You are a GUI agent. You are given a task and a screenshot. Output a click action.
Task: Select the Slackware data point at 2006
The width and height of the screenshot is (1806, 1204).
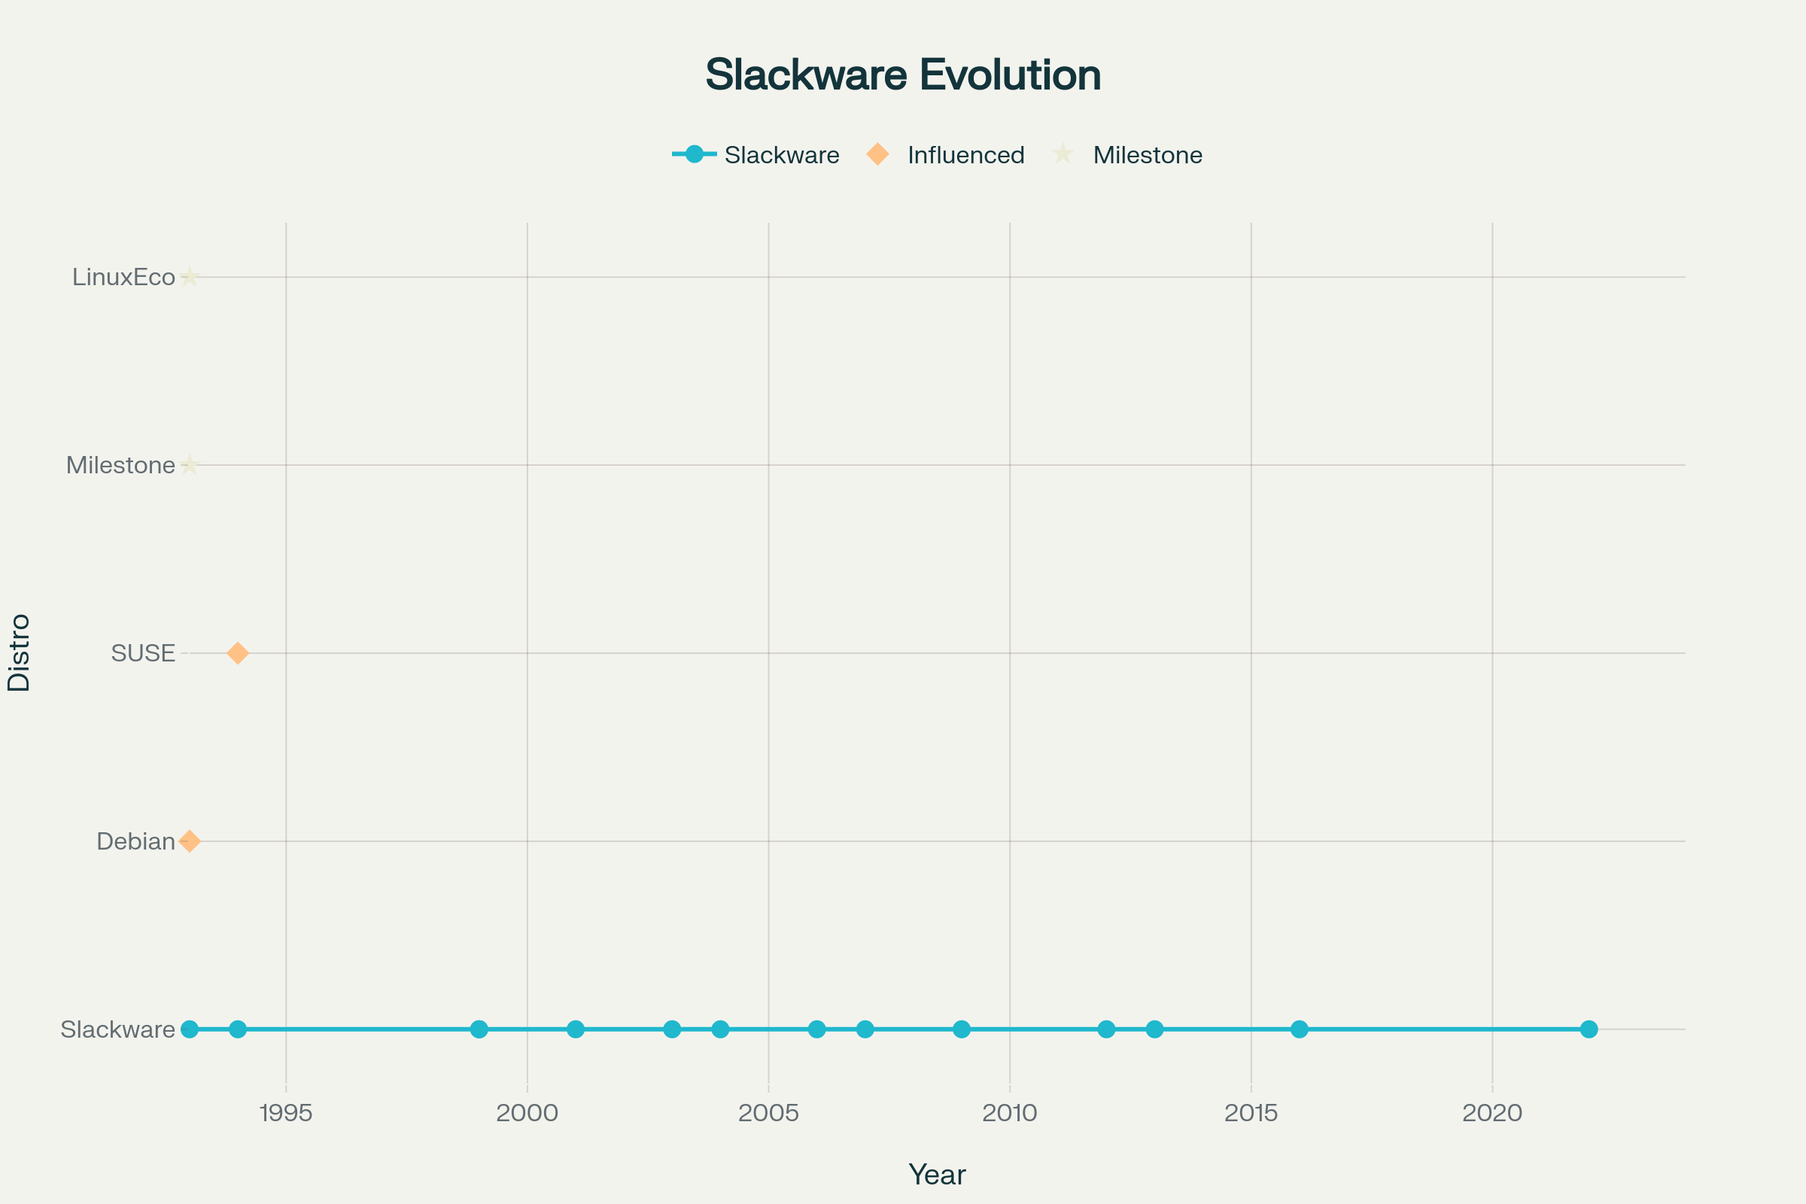pyautogui.click(x=817, y=1029)
